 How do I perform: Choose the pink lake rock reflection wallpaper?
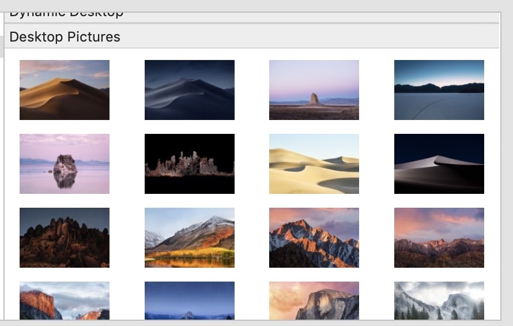pos(65,164)
